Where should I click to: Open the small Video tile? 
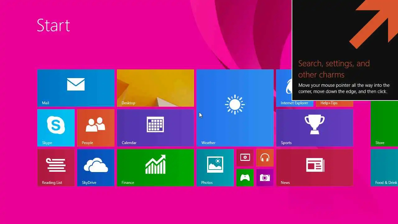pyautogui.click(x=245, y=158)
